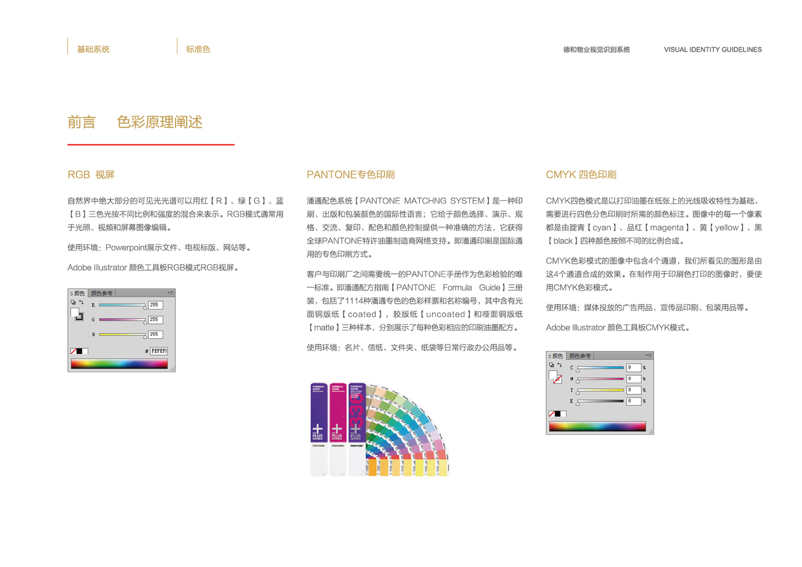Click the RGB panel corner grip

[x=173, y=369]
